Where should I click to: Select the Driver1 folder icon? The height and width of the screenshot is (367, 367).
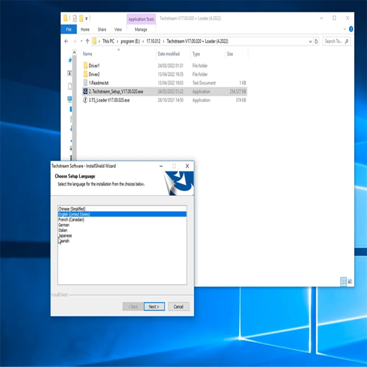click(x=85, y=66)
